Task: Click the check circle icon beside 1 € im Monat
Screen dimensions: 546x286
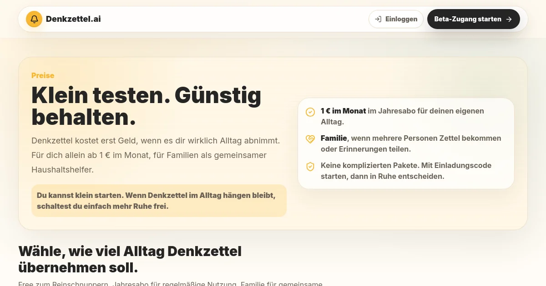Action: pos(310,112)
